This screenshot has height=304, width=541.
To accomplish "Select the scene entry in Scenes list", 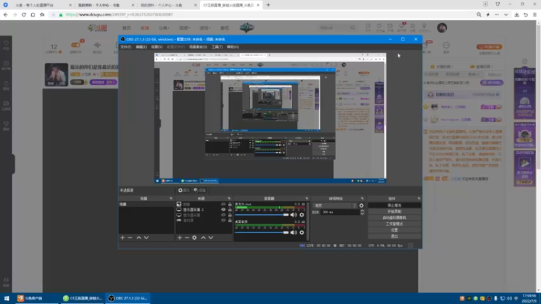I will pos(146,205).
